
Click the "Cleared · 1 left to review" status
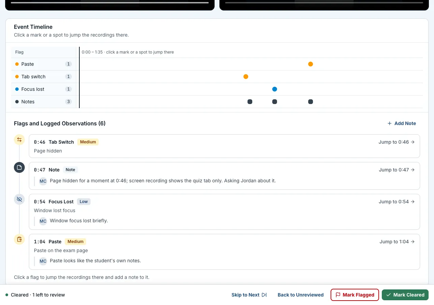coord(35,295)
